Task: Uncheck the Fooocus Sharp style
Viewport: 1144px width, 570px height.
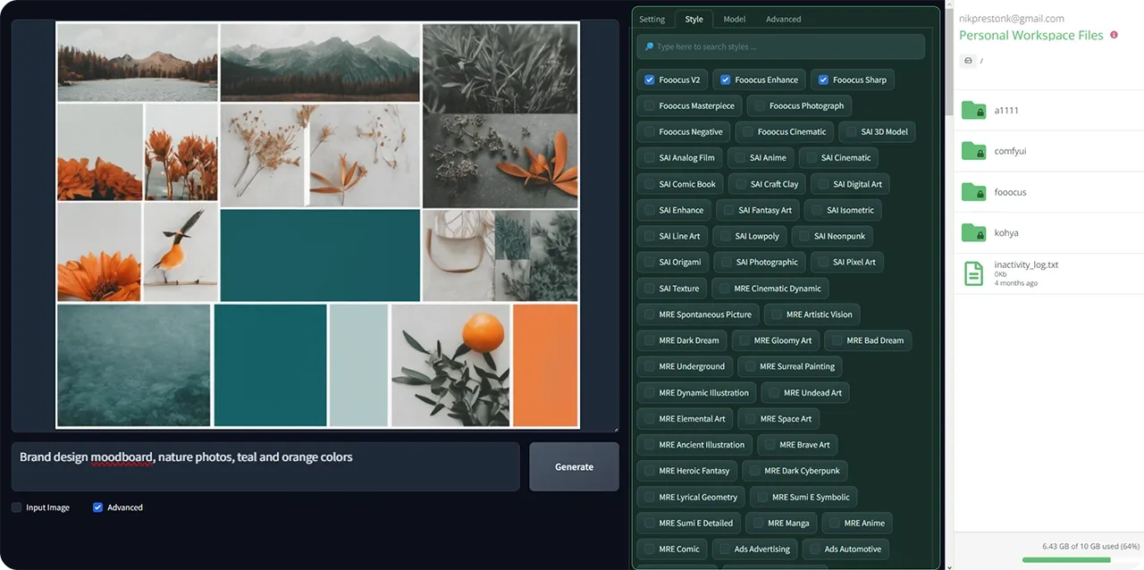Action: (x=822, y=80)
